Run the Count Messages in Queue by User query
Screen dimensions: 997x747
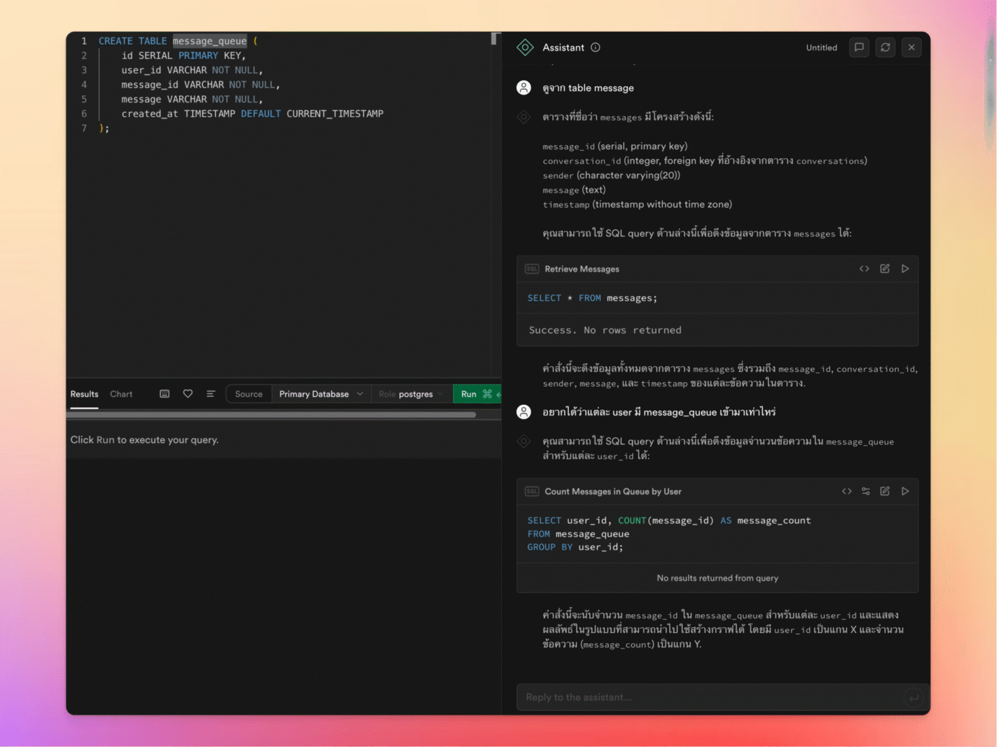pos(905,492)
